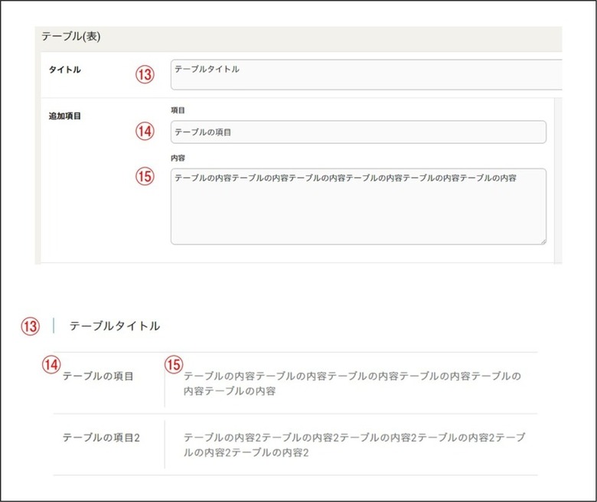The height and width of the screenshot is (502, 597).
Task: Click the resize handle of 内容 textarea
Action: coord(543,241)
